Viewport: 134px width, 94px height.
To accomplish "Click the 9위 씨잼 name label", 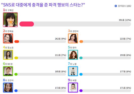I will pyautogui.click(x=72, y=80).
